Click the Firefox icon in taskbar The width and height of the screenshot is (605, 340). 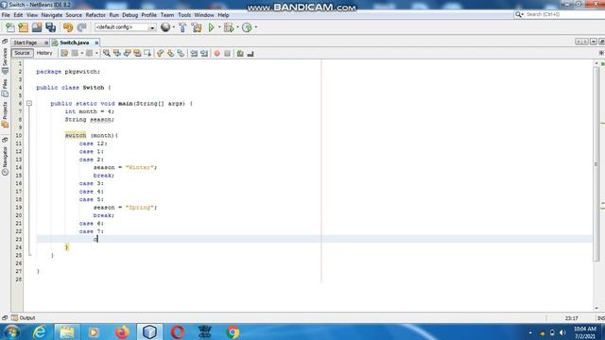point(122,331)
